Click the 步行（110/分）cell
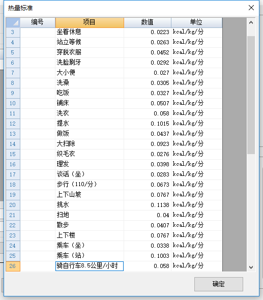This screenshot has height=300, width=263. pos(90,185)
